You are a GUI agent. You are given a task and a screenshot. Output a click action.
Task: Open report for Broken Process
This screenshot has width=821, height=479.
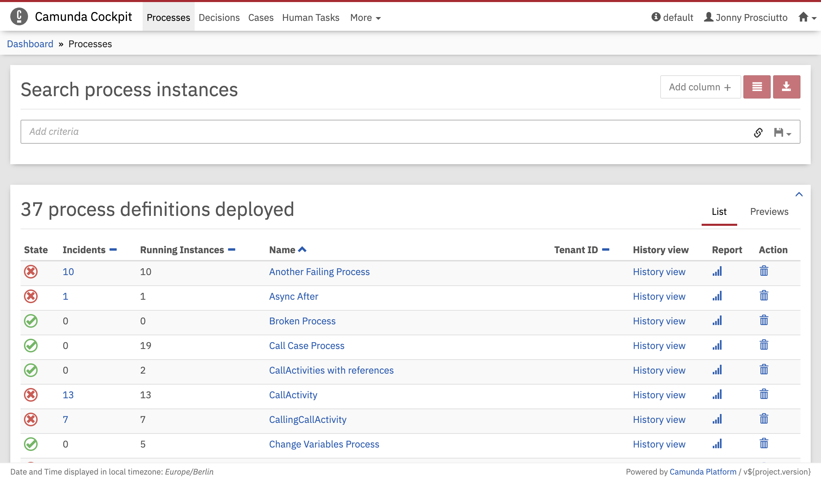coord(717,321)
